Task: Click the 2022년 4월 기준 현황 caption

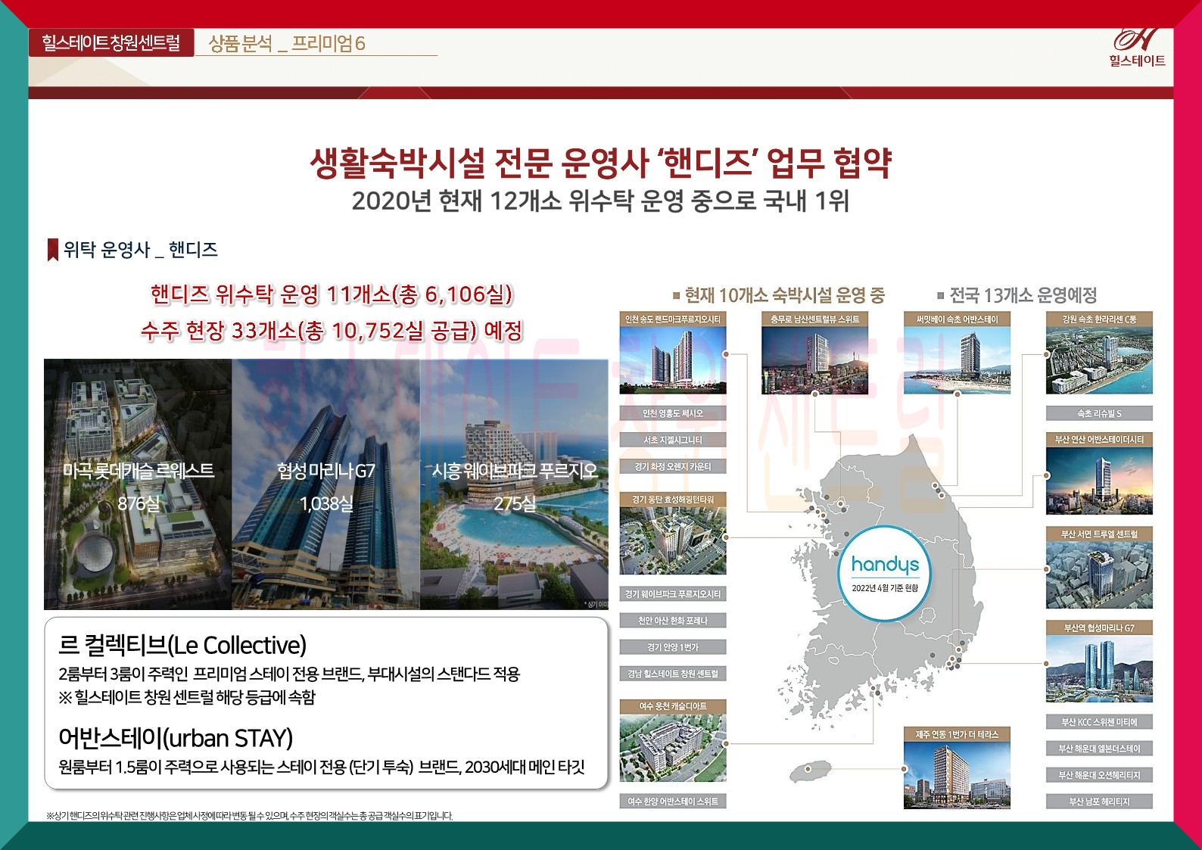Action: click(x=885, y=588)
